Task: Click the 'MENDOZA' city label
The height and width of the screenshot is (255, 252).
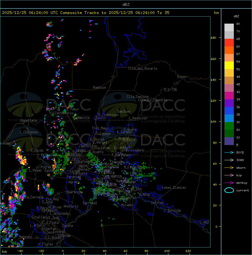Action: pos(74,155)
